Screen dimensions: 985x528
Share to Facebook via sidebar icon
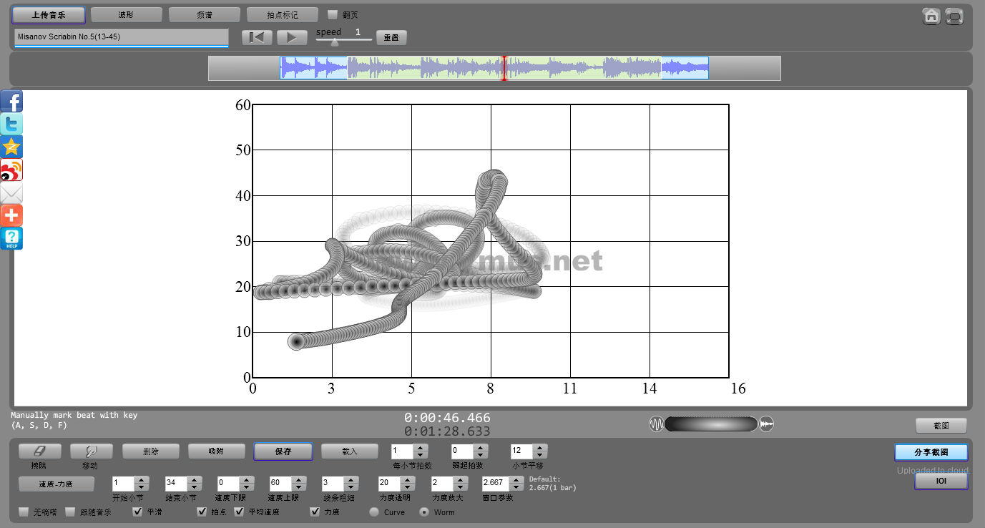click(x=11, y=102)
